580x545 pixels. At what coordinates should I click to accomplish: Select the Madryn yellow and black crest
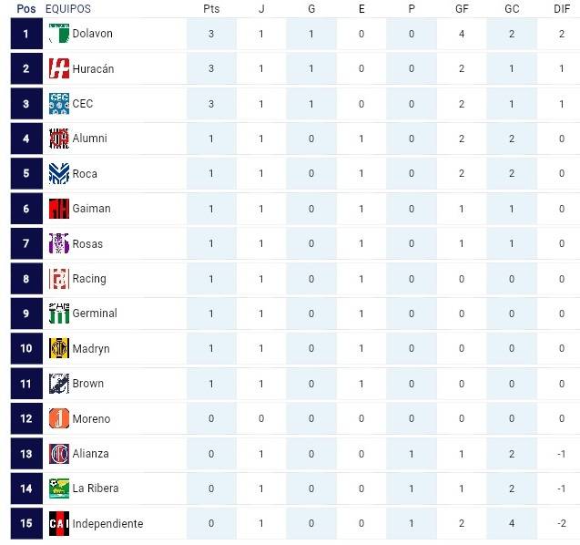[x=59, y=348]
